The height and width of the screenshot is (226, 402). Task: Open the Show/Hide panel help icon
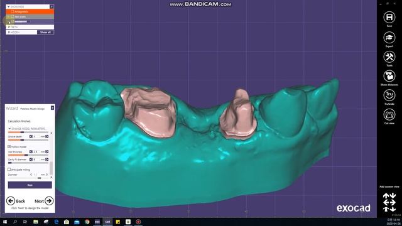[52, 7]
